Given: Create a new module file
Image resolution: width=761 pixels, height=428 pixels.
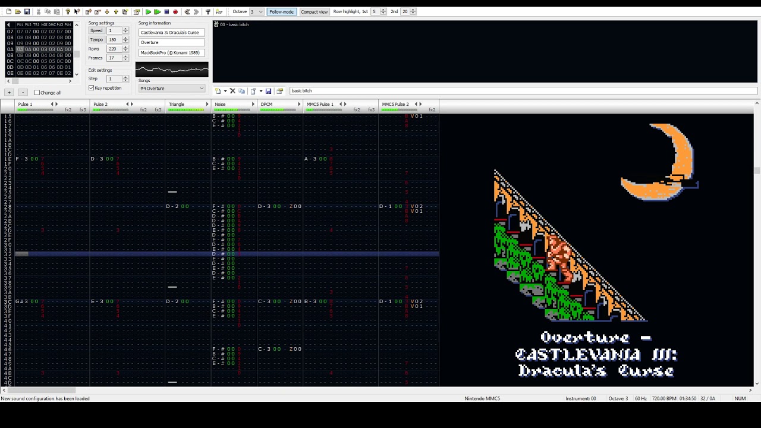Looking at the screenshot, I should tap(8, 12).
